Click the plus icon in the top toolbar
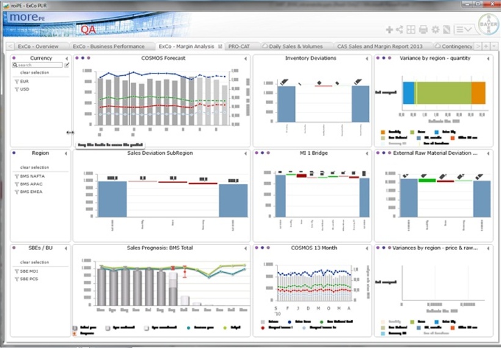Image resolution: width=501 pixels, height=348 pixels. tap(389, 30)
